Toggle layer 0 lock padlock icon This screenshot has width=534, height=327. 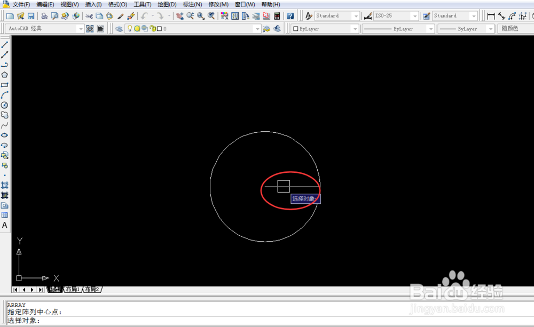(x=152, y=29)
